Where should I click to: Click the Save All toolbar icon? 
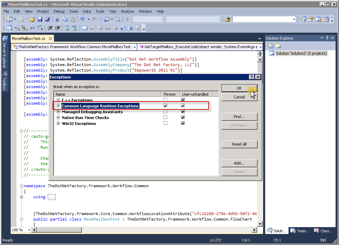47,20
